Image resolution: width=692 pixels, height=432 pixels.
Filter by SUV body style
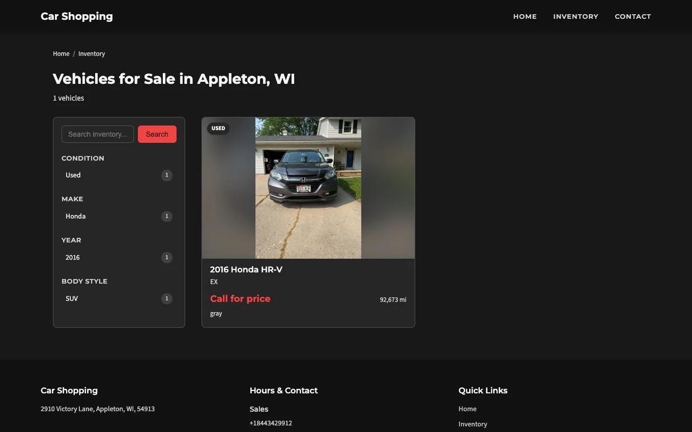[x=119, y=299]
